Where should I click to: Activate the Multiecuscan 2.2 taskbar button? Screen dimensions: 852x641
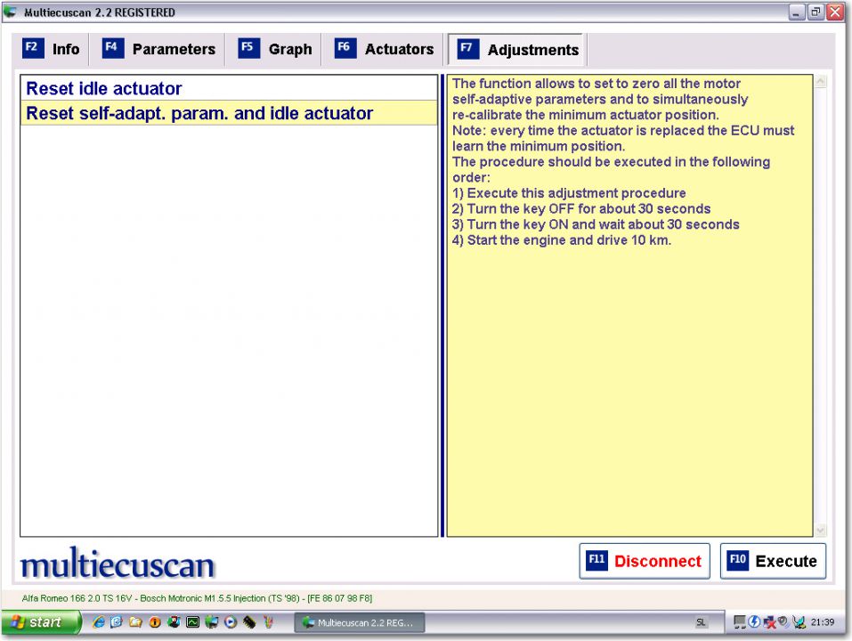pyautogui.click(x=360, y=622)
